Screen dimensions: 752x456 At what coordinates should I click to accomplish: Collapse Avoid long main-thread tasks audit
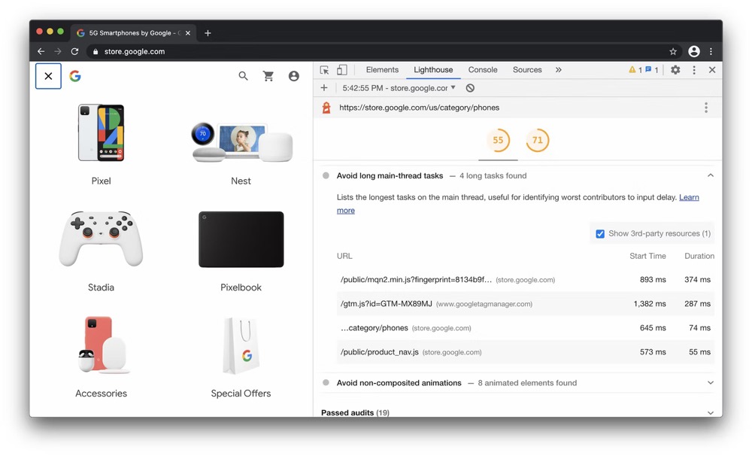(711, 175)
